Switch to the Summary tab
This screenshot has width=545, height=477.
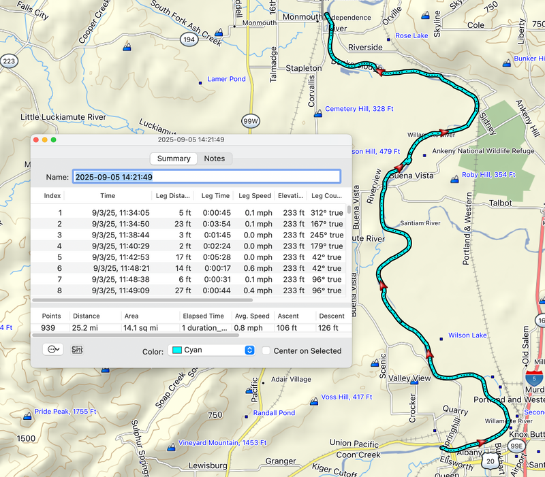(174, 159)
